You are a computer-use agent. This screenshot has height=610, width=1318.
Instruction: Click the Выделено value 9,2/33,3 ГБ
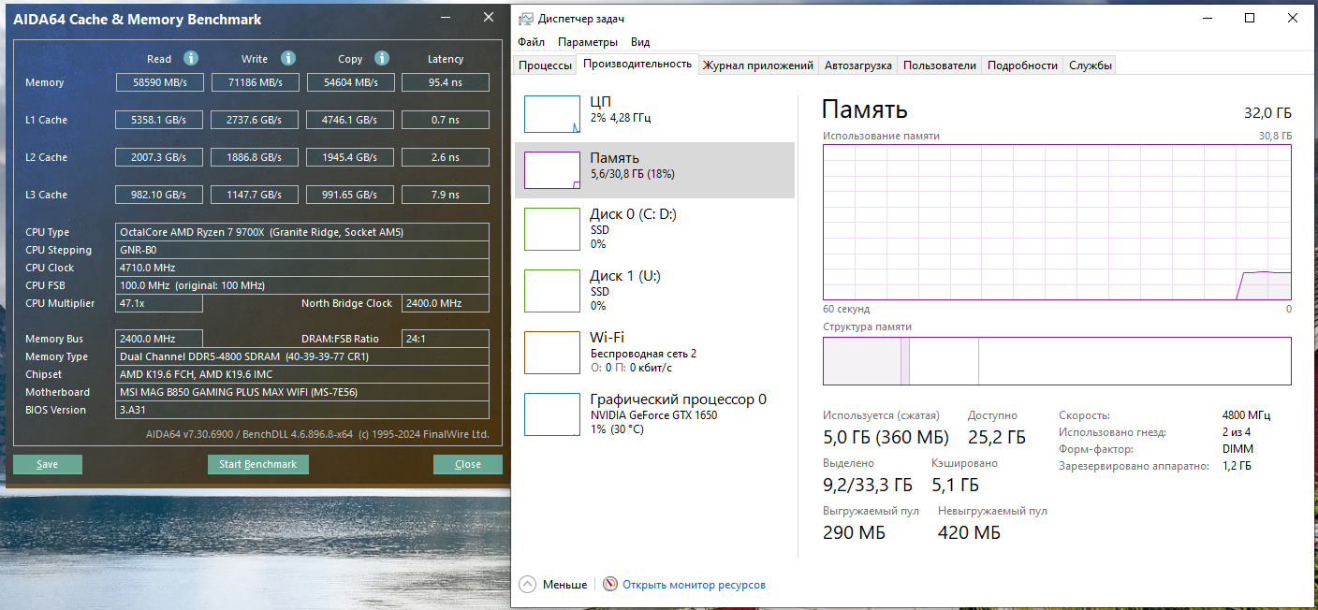[x=867, y=485]
